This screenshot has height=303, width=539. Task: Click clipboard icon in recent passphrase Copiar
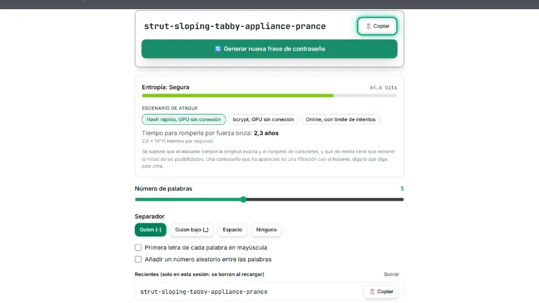(372, 291)
